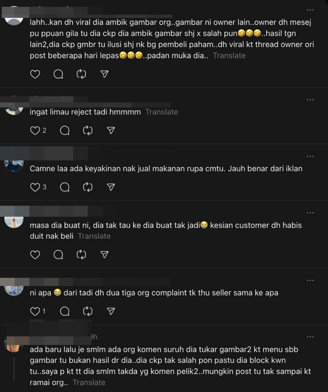Open more options for "ingat limau reject" comment

tap(310, 100)
